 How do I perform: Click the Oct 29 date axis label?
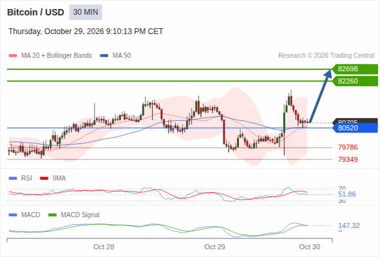click(214, 247)
